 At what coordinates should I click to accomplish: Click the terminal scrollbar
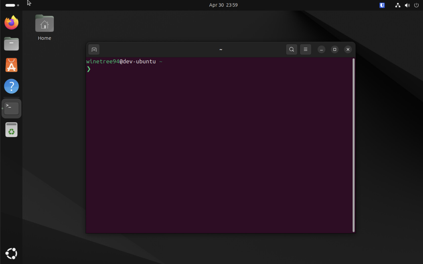click(x=353, y=145)
